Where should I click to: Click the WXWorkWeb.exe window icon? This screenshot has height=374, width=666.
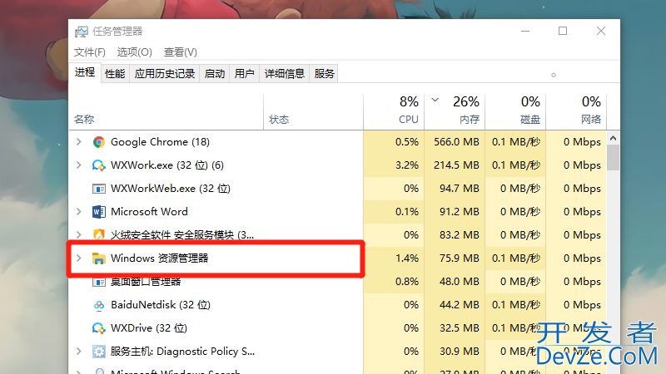[99, 189]
